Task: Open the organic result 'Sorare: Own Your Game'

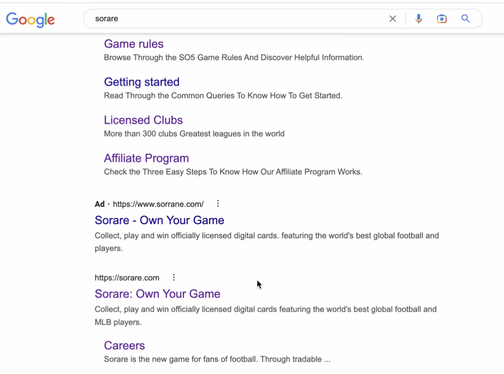Action: (x=157, y=294)
